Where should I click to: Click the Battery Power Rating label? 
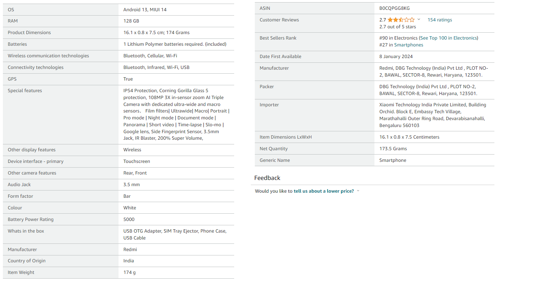coord(30,220)
